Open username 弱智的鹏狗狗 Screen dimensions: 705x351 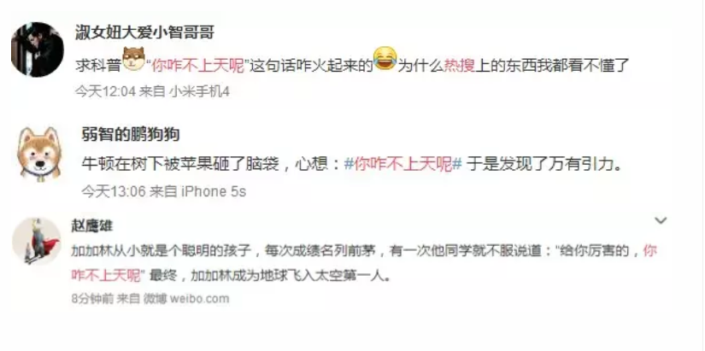click(x=131, y=133)
